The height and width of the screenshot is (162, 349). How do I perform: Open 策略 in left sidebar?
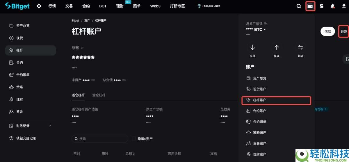[x=31, y=87]
